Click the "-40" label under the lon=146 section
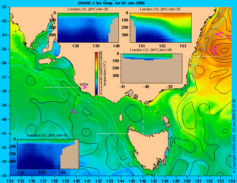The width and height of the screenshot is (237, 183). tap(146, 86)
